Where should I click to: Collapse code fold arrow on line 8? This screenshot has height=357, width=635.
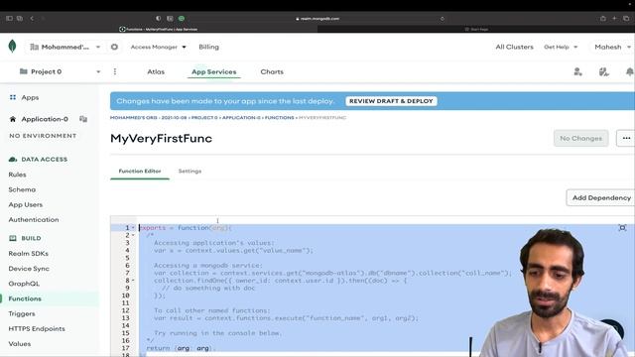click(133, 280)
